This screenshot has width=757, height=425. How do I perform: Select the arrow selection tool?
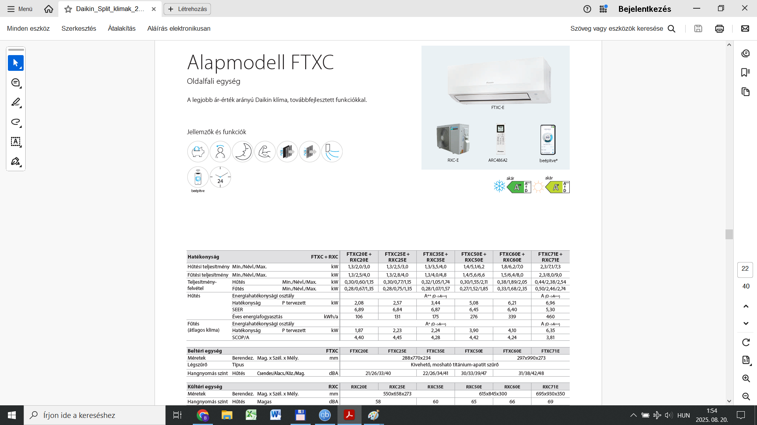pyautogui.click(x=16, y=63)
